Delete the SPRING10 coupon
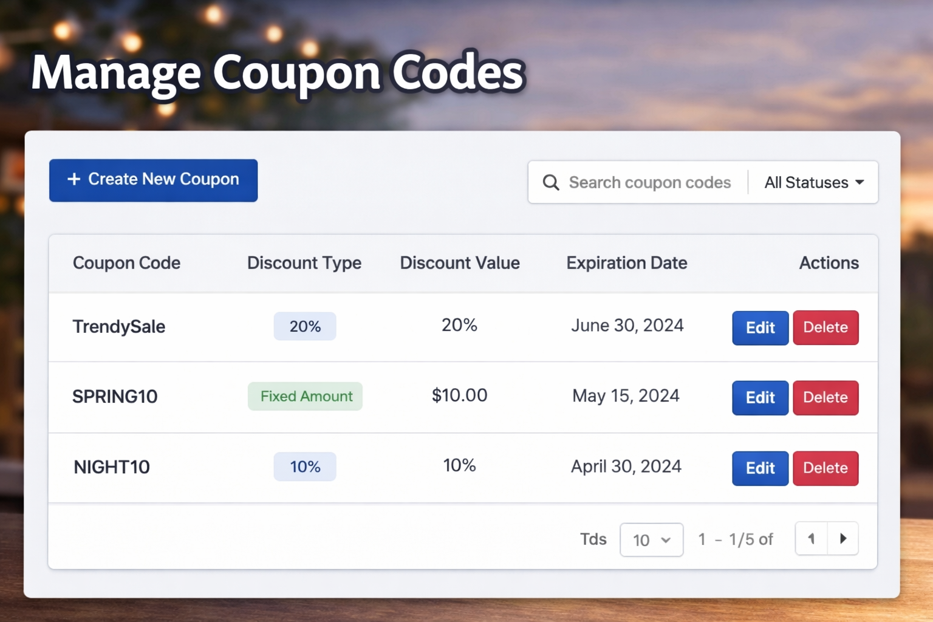 pos(825,398)
